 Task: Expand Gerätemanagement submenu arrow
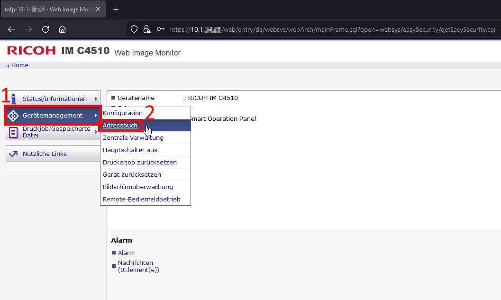(x=96, y=115)
